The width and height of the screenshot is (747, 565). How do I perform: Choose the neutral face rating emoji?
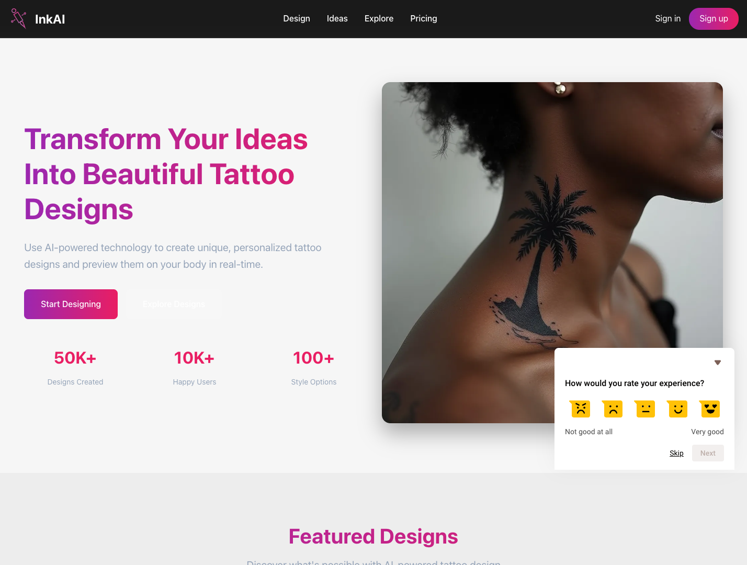coord(645,409)
